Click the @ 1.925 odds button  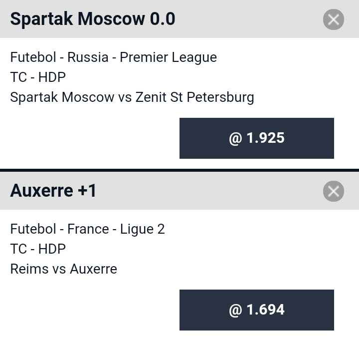257,138
